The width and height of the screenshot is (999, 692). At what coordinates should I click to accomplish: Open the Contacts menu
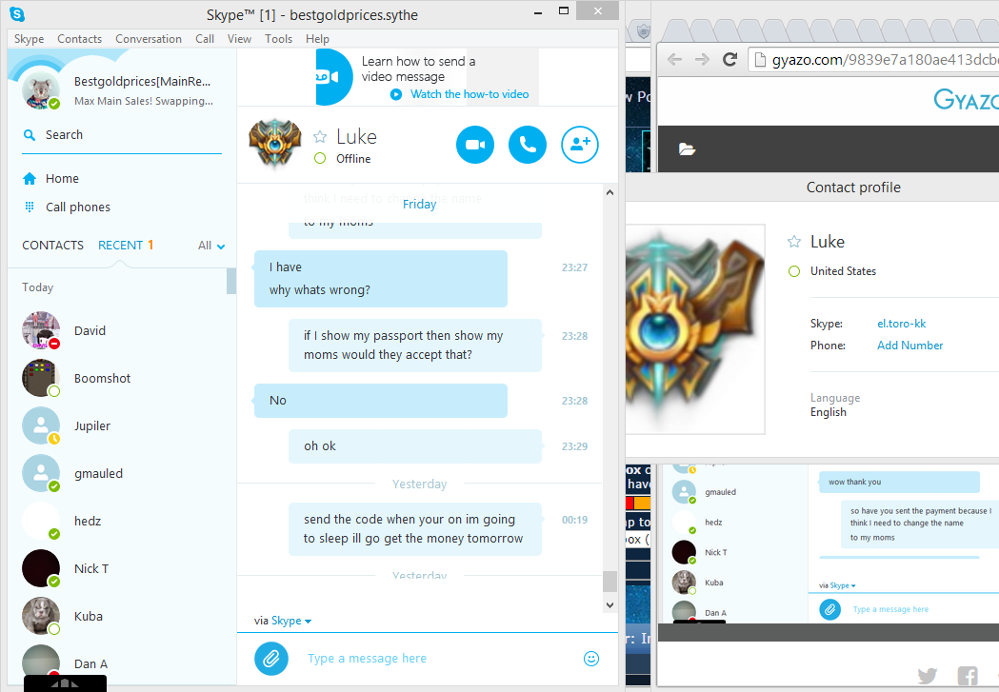(80, 39)
